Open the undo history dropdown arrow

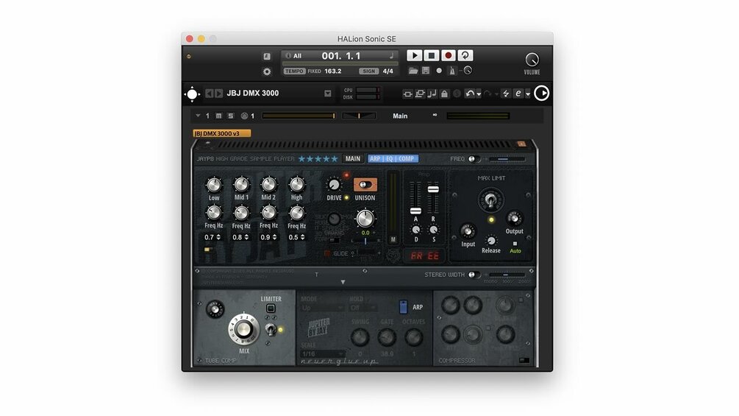click(x=479, y=94)
